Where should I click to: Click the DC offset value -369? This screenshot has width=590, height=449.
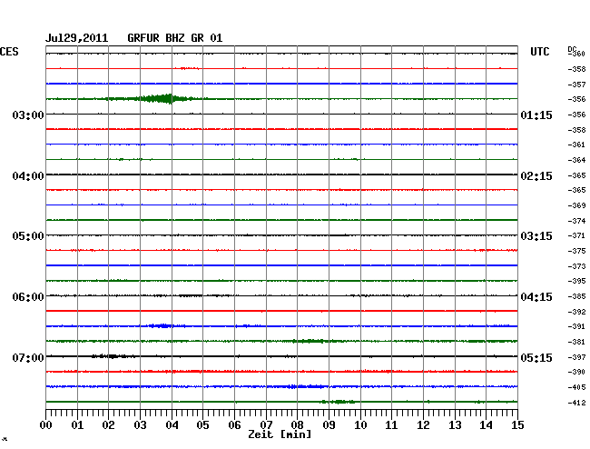(576, 205)
